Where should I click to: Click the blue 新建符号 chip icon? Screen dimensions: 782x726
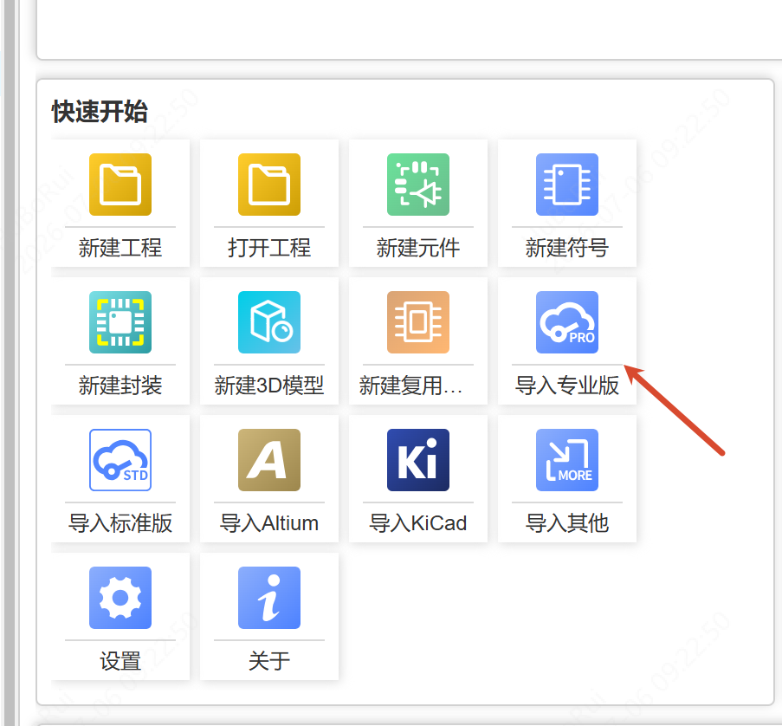(567, 185)
